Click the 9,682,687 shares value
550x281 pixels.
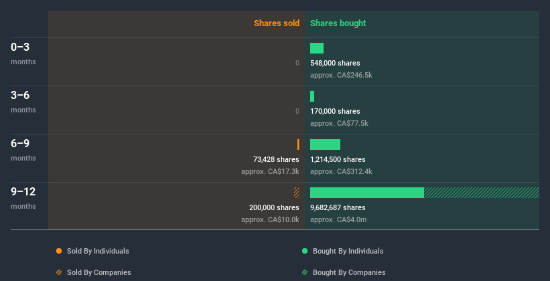338,207
